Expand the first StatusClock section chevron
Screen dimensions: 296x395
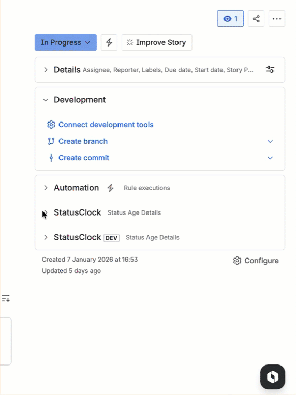[x=46, y=212]
